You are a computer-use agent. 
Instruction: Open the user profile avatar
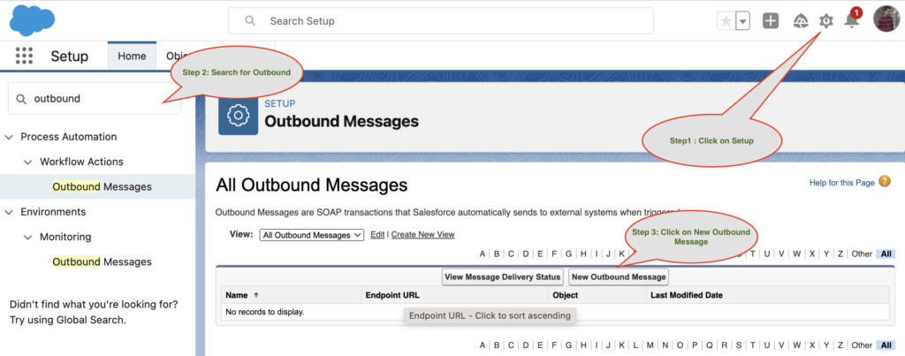coord(886,19)
